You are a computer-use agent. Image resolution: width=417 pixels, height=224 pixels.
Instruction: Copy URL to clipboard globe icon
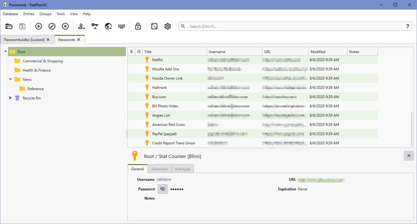pyautogui.click(x=108, y=26)
